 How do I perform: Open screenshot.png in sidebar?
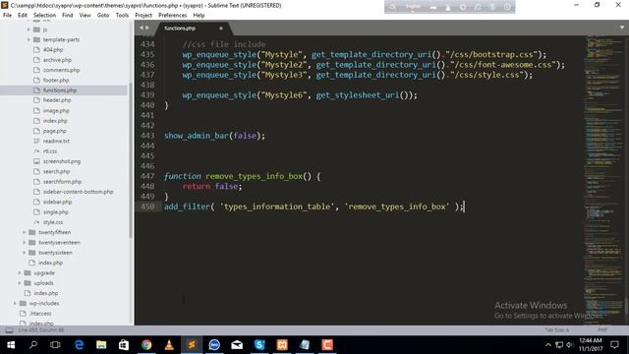pyautogui.click(x=62, y=161)
